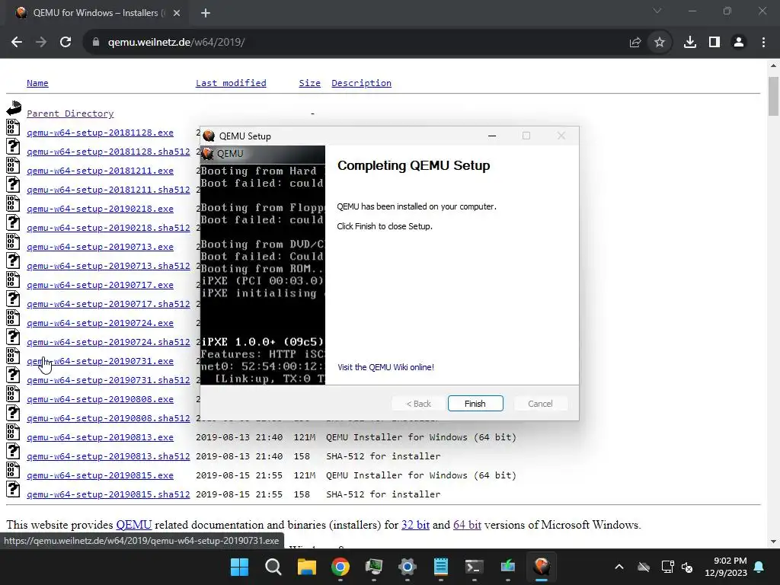The width and height of the screenshot is (780, 585).
Task: Open the Windows Start menu
Action: point(239,567)
